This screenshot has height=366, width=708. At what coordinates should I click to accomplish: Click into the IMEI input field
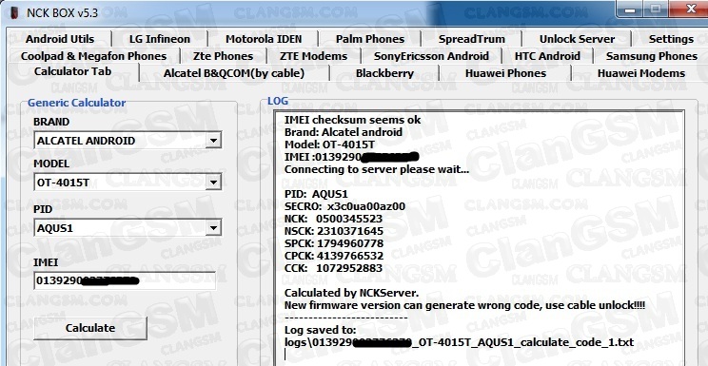point(125,280)
